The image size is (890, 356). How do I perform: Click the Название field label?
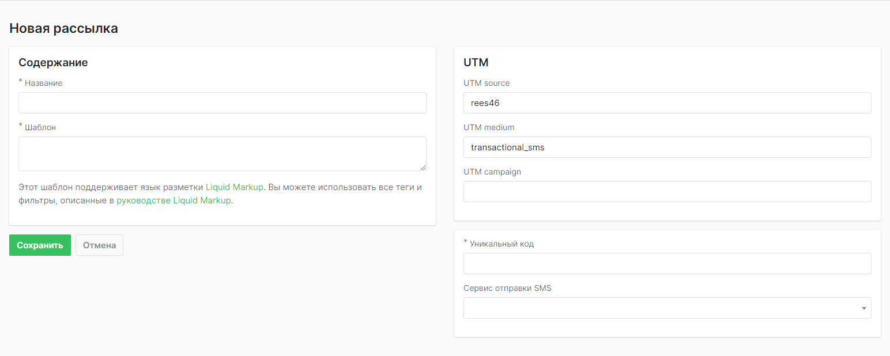[x=43, y=83]
